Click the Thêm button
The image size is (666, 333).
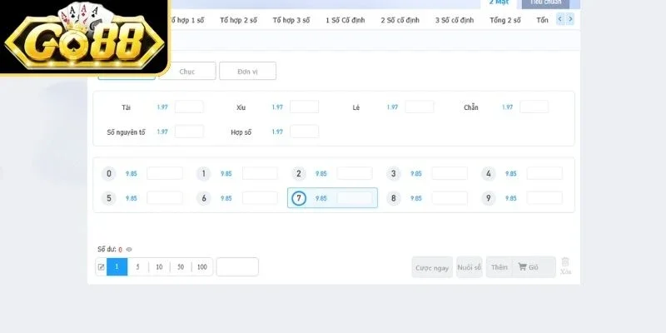tap(499, 267)
